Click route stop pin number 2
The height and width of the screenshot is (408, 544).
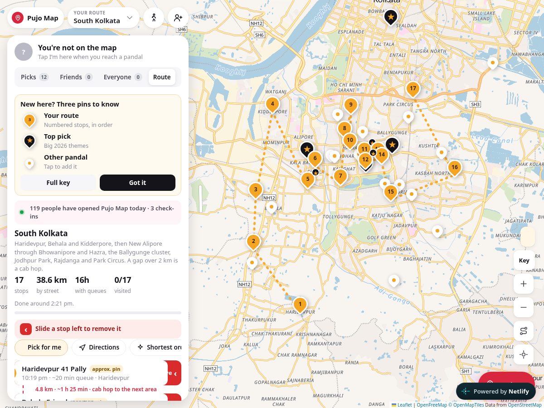click(x=253, y=243)
